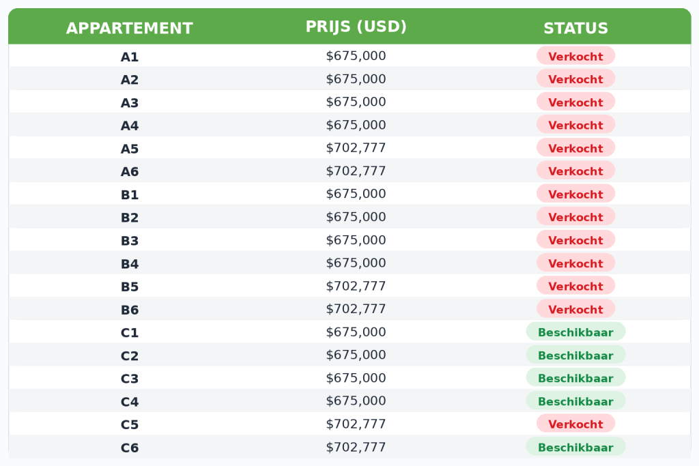Click the Beschikbaar badge in row C6

[575, 447]
